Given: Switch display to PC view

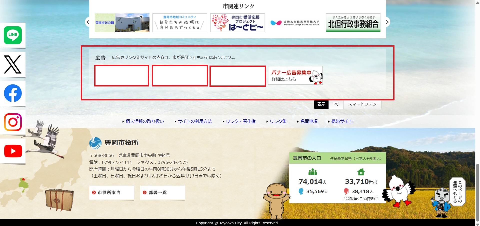Looking at the screenshot, I should [336, 104].
